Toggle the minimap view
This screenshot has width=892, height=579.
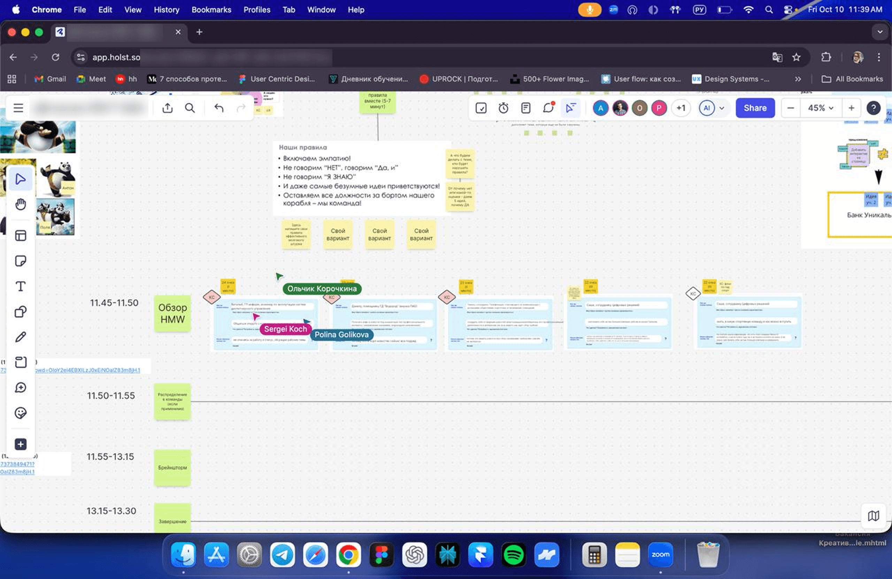[873, 516]
